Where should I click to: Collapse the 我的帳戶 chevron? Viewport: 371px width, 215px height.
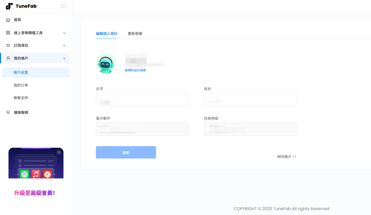(x=64, y=58)
